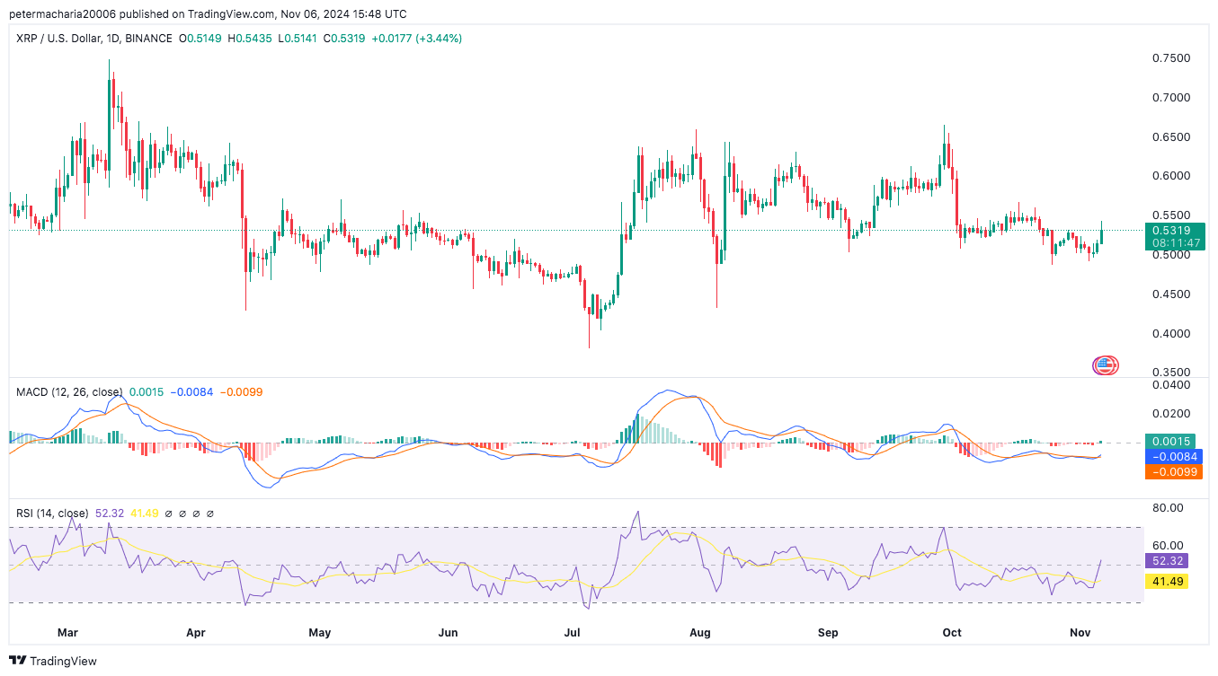Click the green MACD histogram value 0.0015 in legend
1218x676 pixels.
pyautogui.click(x=146, y=392)
